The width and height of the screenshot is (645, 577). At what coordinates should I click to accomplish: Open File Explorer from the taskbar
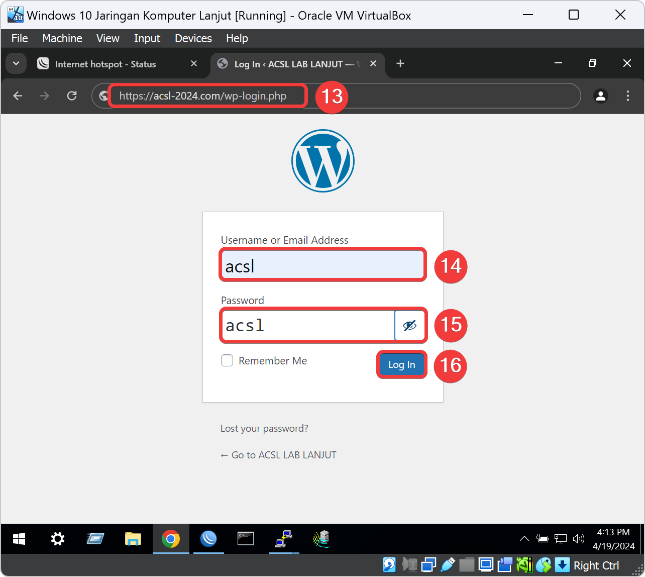[x=133, y=539]
